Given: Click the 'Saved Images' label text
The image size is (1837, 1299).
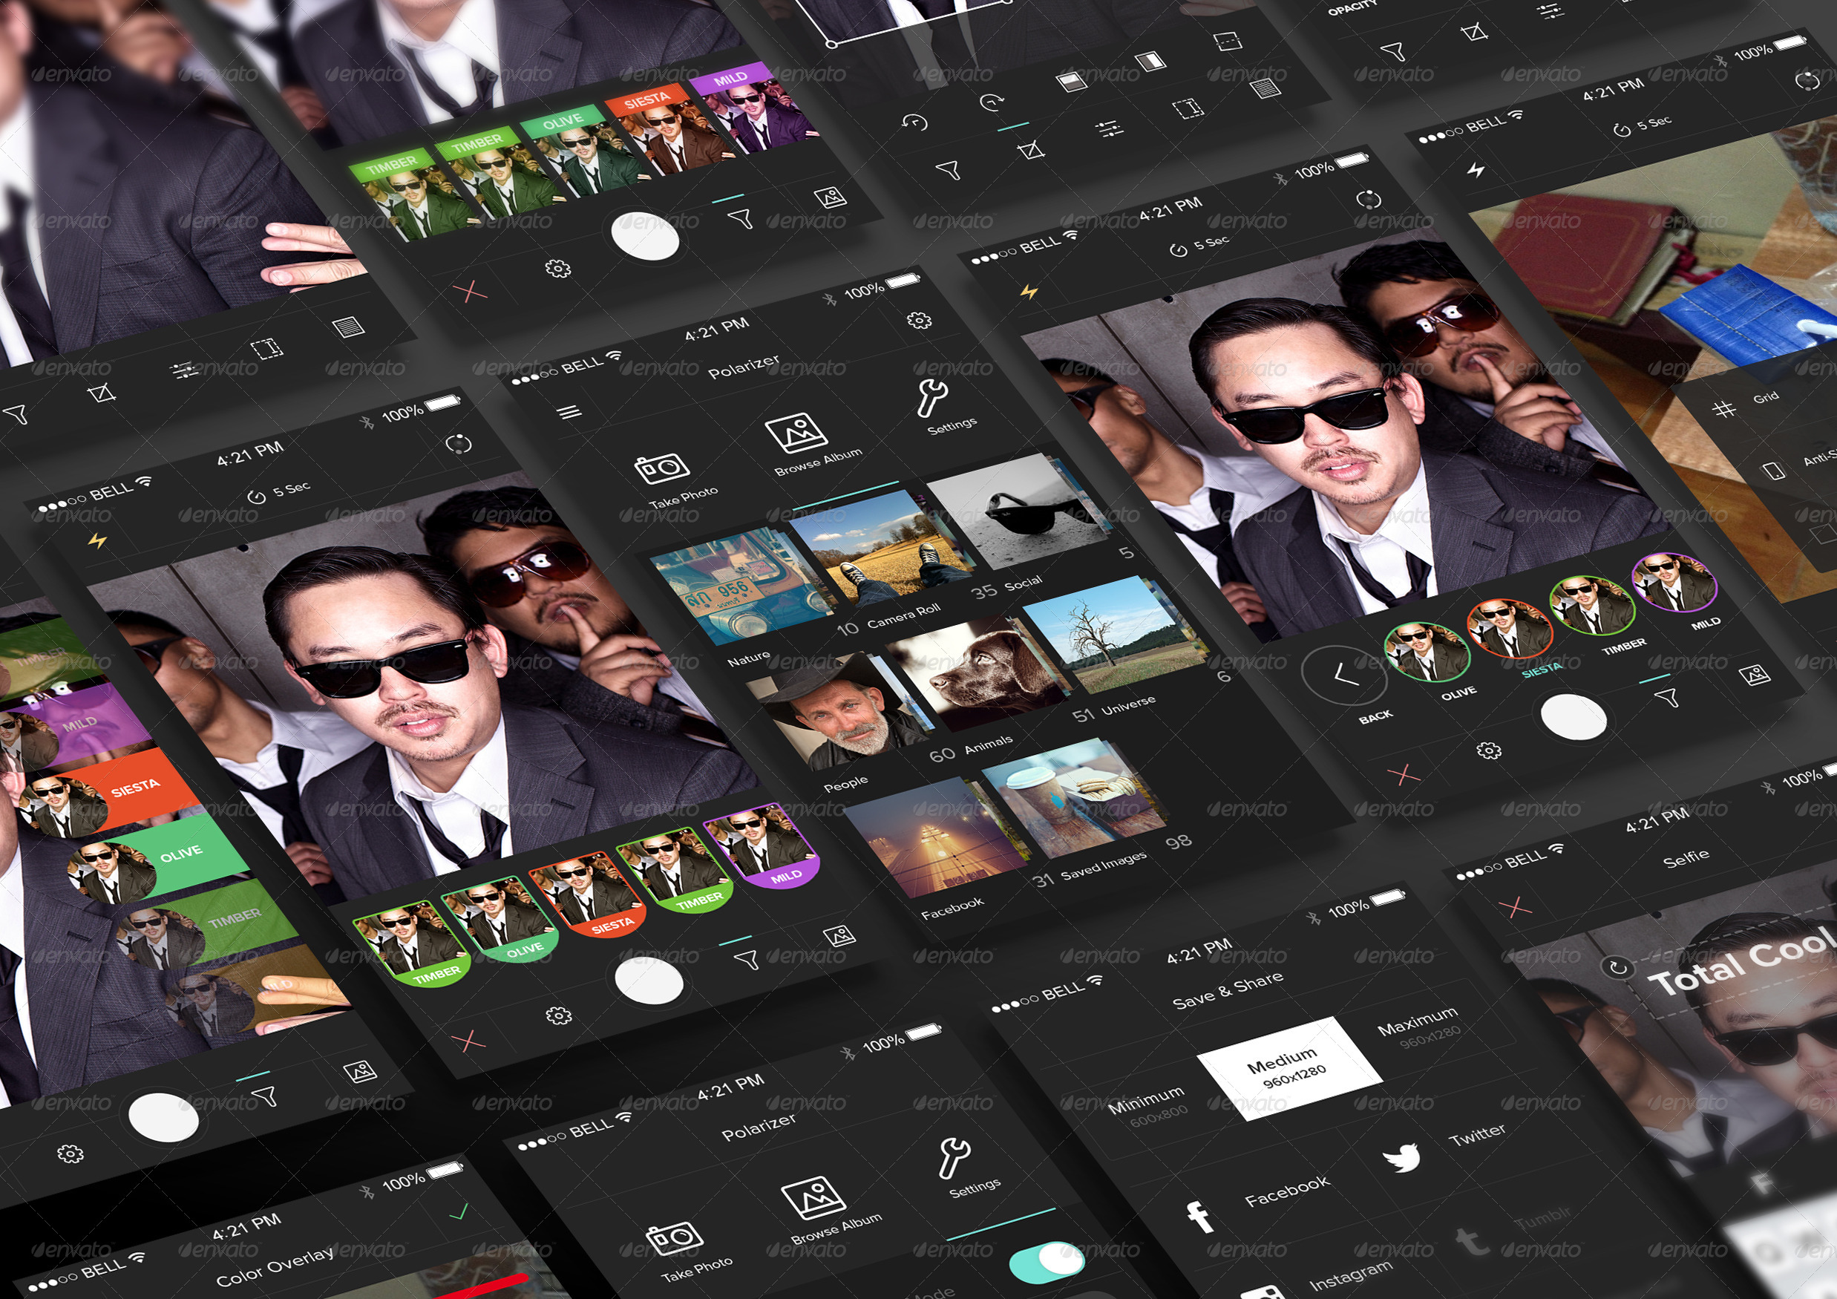Looking at the screenshot, I should pos(1104,866).
